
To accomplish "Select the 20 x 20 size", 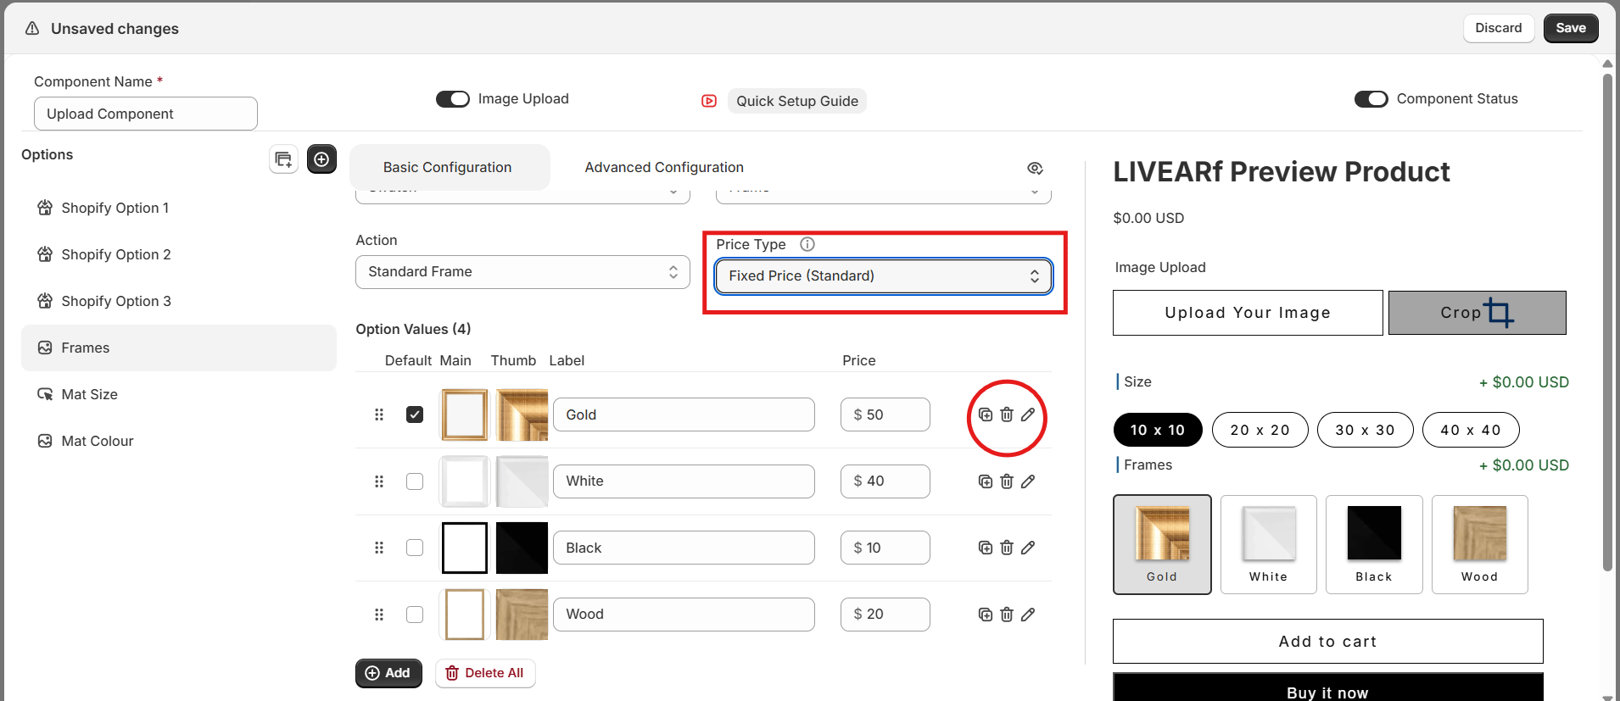I will [1260, 430].
